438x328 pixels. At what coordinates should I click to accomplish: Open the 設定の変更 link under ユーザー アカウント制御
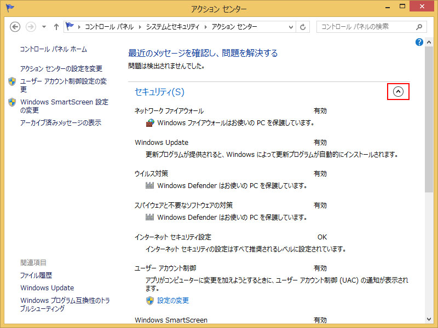[173, 300]
